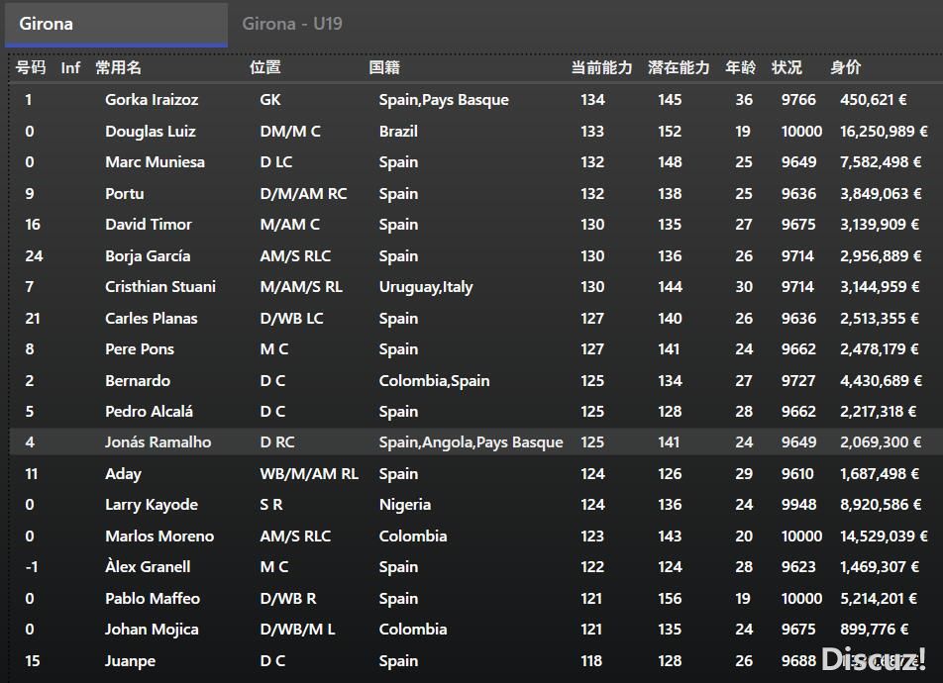Select player Borja García
Viewport: 943px width, 683px height.
[x=148, y=256]
